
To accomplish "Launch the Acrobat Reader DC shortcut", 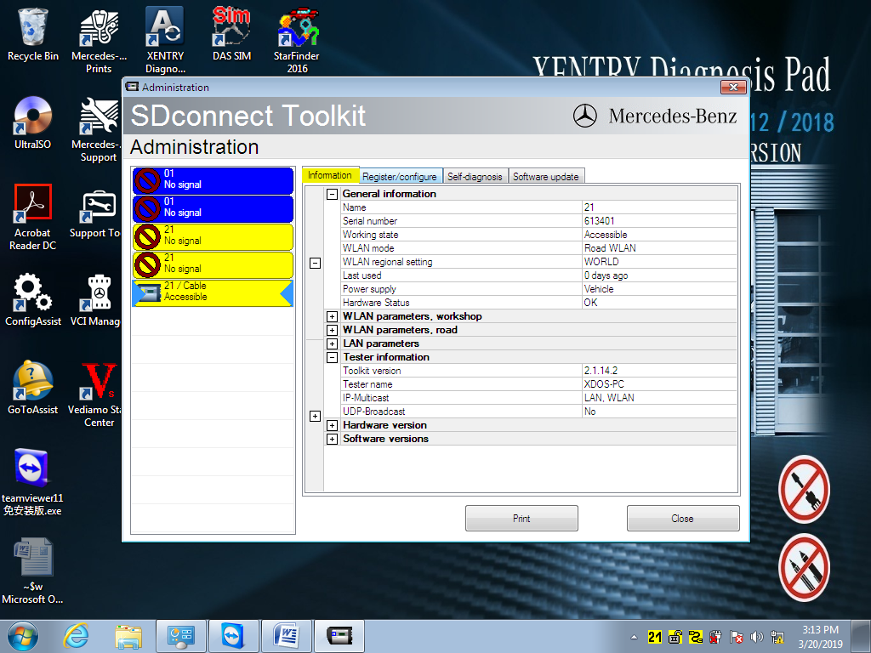I will coord(33,217).
